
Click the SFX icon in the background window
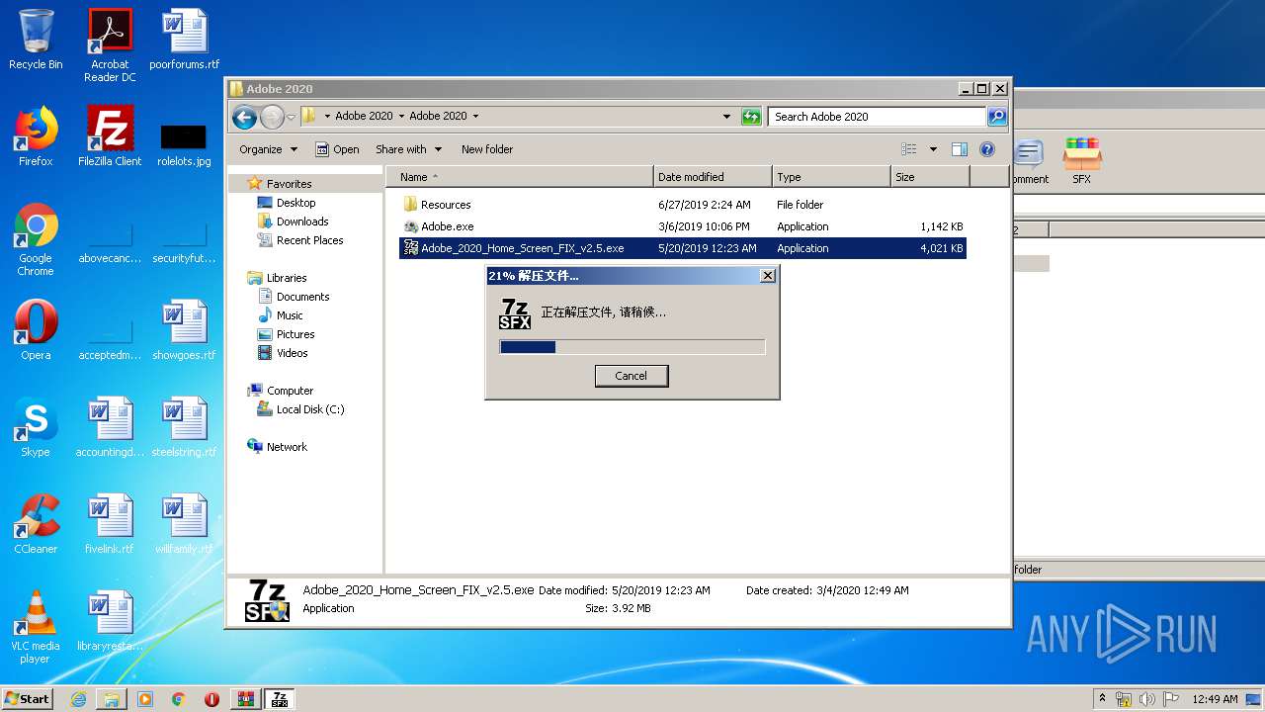pyautogui.click(x=1081, y=161)
